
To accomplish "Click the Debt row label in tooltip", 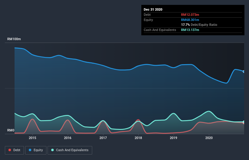I will pos(147,15).
